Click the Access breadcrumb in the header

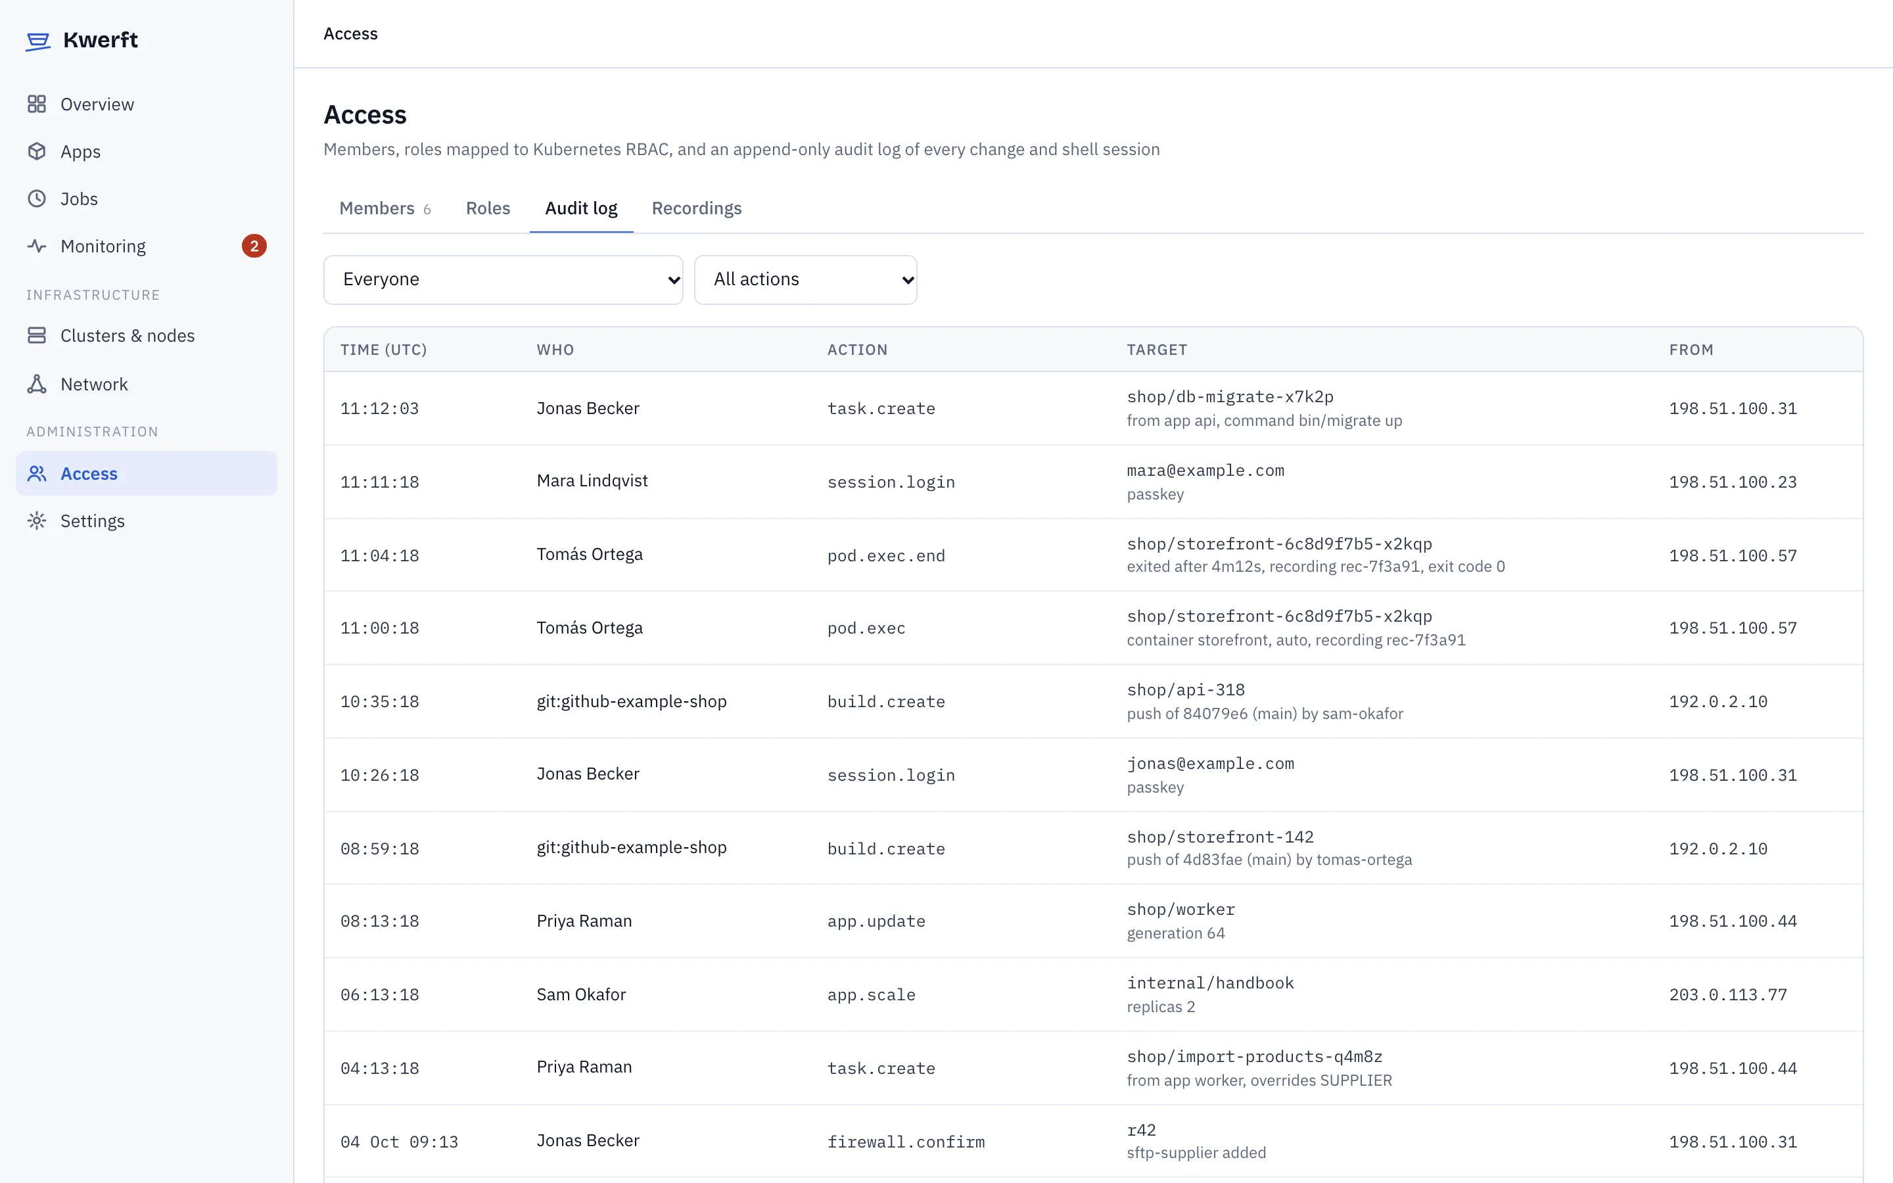pos(350,34)
